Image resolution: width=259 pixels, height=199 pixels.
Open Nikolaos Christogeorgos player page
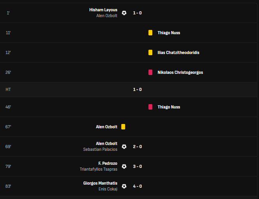coord(180,72)
